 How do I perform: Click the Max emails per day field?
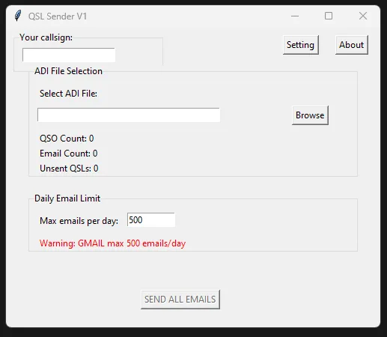[x=151, y=220]
